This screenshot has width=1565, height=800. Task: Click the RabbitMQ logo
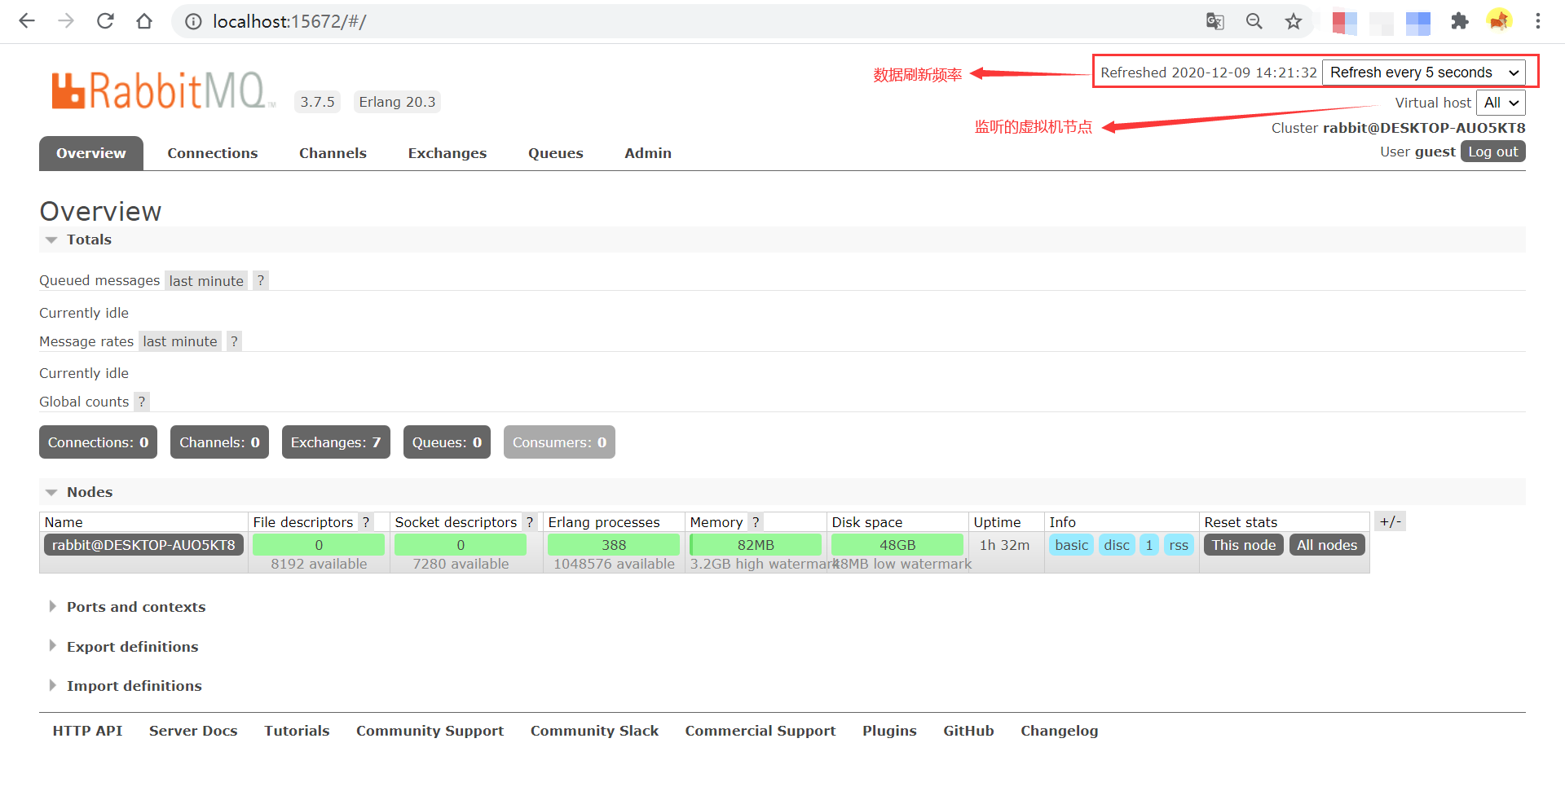click(163, 90)
